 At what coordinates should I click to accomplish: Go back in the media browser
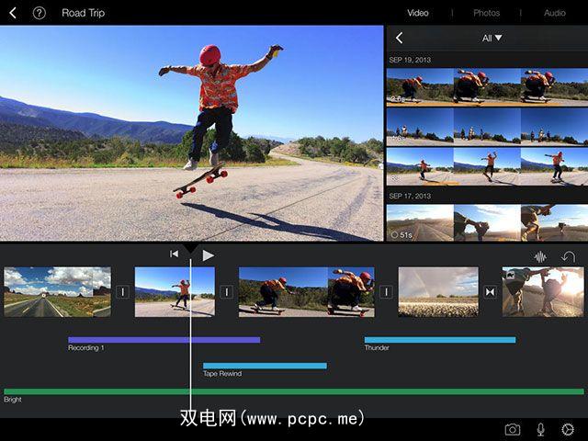[399, 38]
